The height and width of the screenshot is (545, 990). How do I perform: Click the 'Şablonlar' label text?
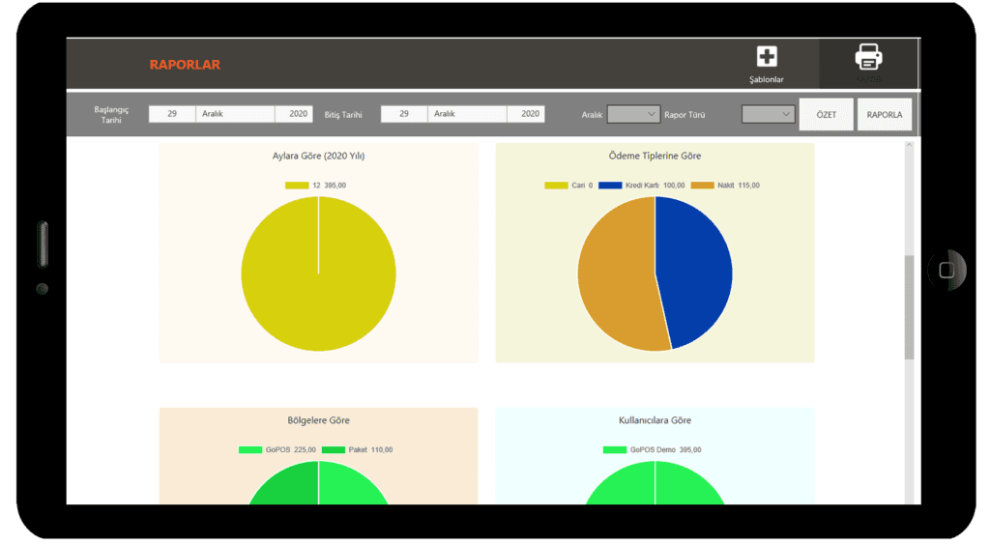coord(767,79)
